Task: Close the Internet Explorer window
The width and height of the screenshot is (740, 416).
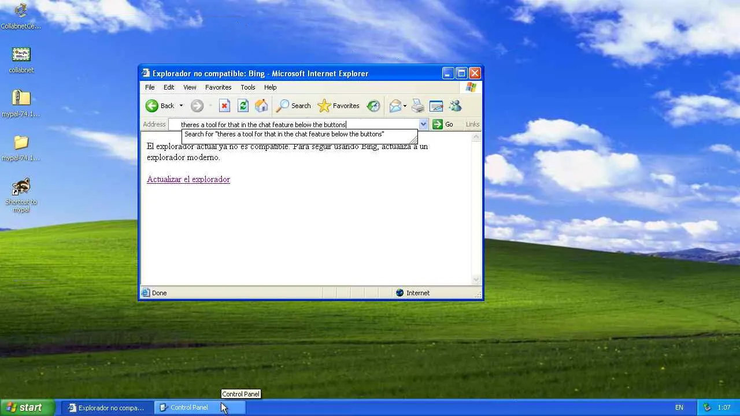Action: point(475,73)
